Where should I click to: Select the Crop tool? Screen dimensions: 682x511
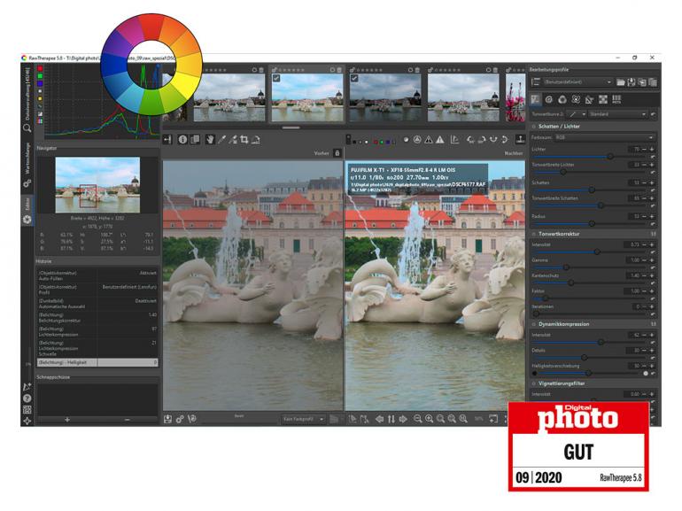pyautogui.click(x=244, y=139)
